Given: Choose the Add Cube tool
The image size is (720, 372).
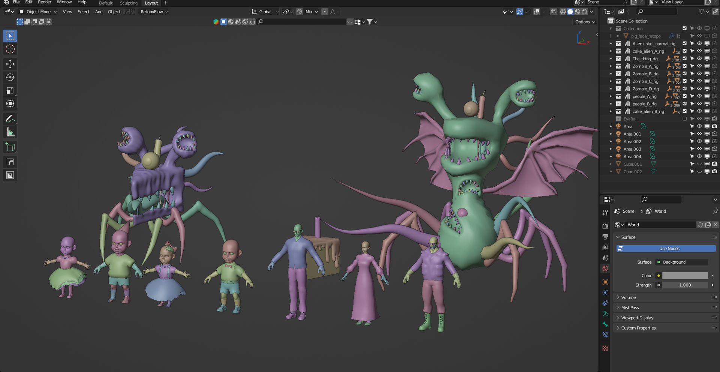Looking at the screenshot, I should [x=10, y=147].
